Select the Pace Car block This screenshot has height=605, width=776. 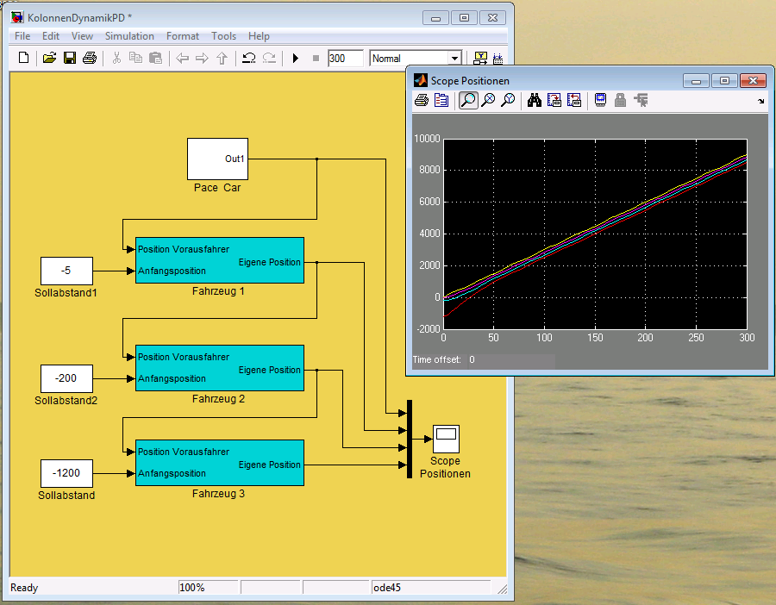pos(217,159)
